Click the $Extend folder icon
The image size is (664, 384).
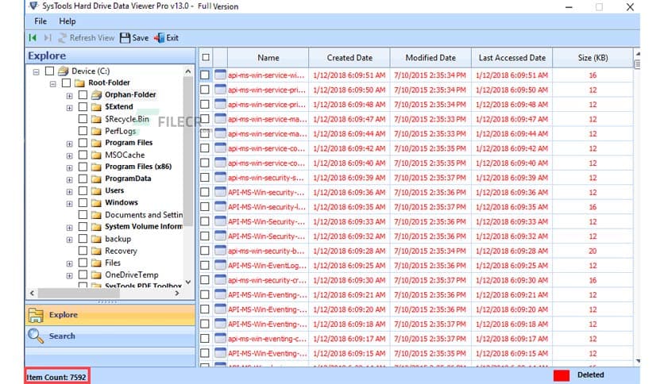click(97, 107)
